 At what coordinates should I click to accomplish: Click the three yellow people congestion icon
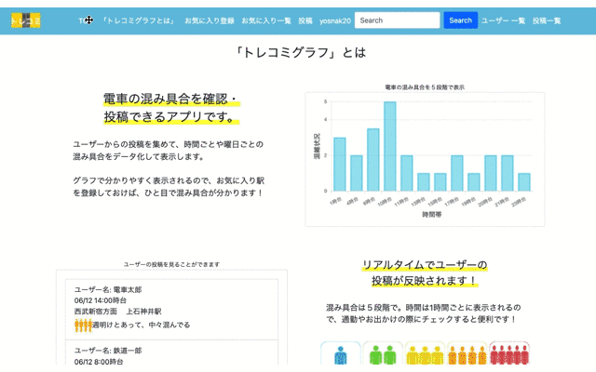point(425,354)
